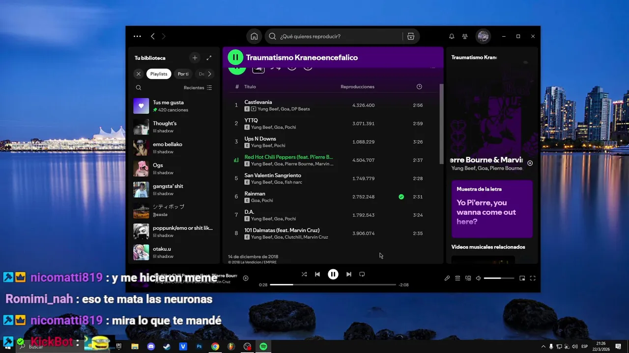The image size is (629, 353).
Task: Open the 'fish narc' artist link
Action: click(x=293, y=182)
